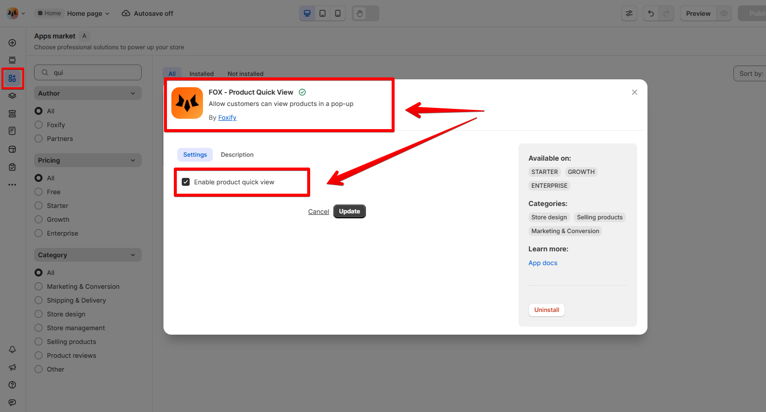This screenshot has height=412, width=766.
Task: Collapse the Category filter section
Action: pyautogui.click(x=88, y=255)
